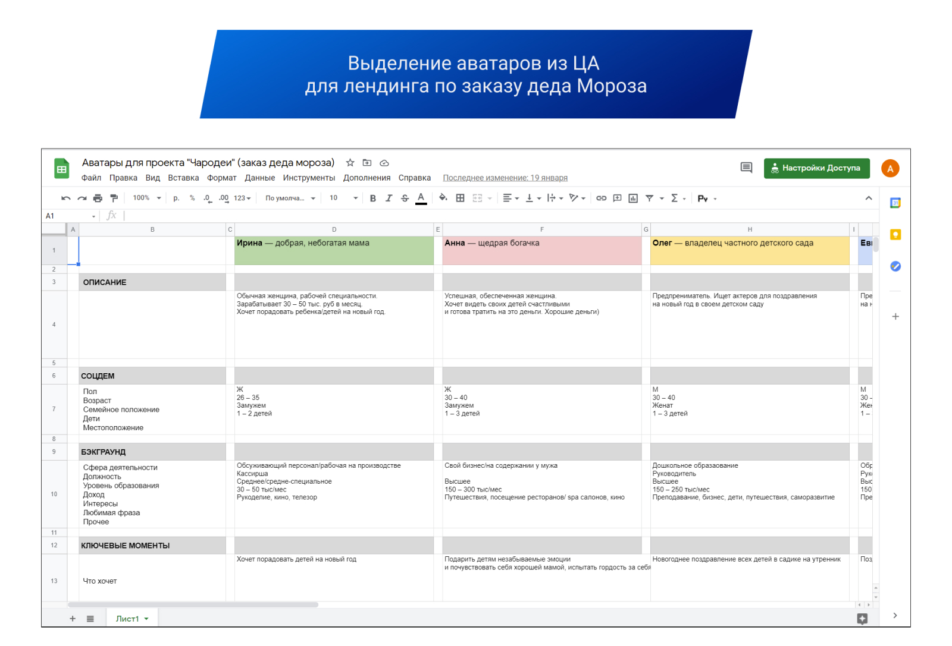Open the Name Box dropdown

coord(93,216)
